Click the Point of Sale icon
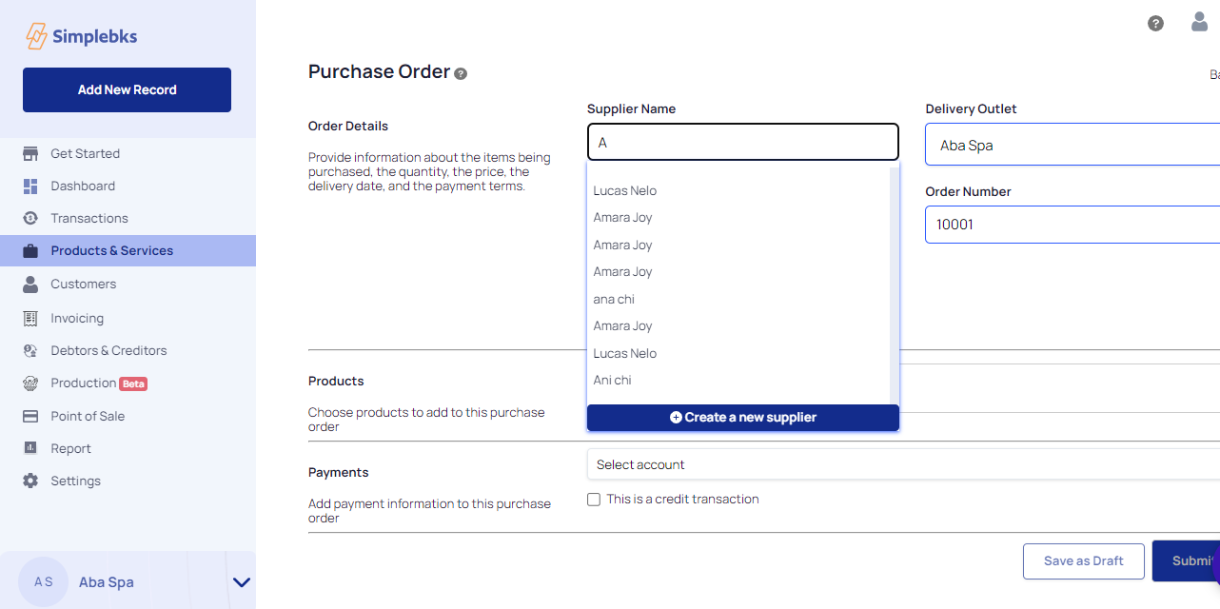This screenshot has height=609, width=1220. (30, 416)
